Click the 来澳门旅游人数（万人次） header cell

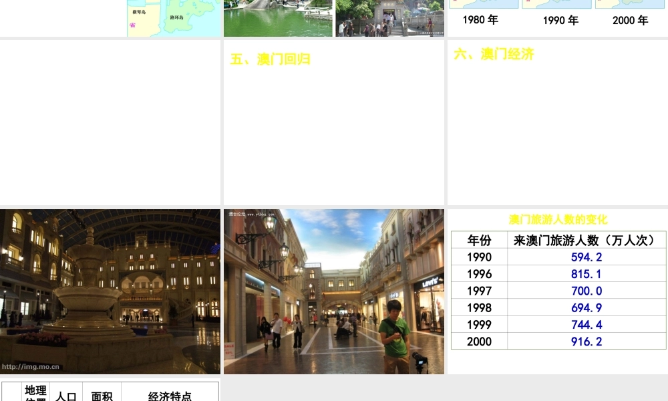click(587, 241)
